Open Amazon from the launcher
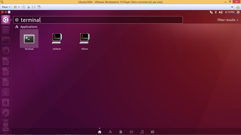 (6, 103)
